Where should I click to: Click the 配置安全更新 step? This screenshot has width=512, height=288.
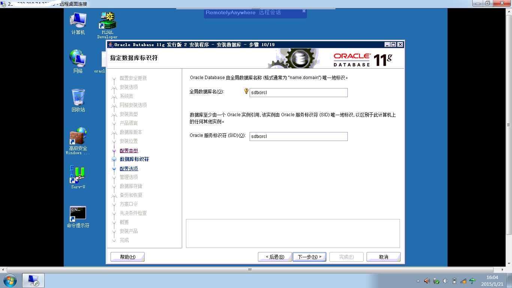[x=133, y=78]
